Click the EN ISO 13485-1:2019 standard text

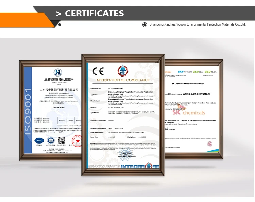[x=116, y=128]
